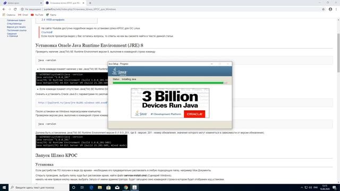340x191 pixels.
Task: Click the Запуск Шлюз КРОС heading
Action: click(x=56, y=155)
